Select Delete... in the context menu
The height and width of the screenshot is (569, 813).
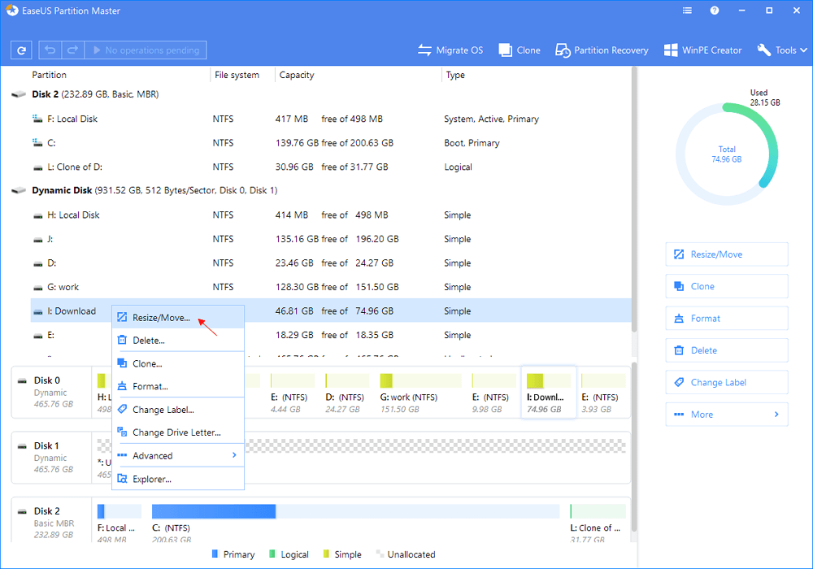pyautogui.click(x=149, y=341)
